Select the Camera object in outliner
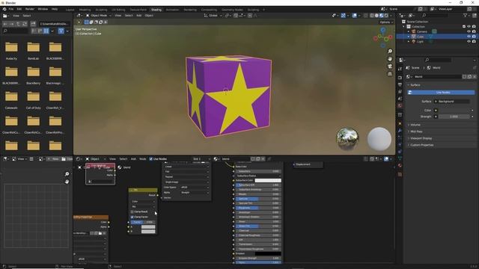Image resolution: width=479 pixels, height=269 pixels. click(x=422, y=31)
